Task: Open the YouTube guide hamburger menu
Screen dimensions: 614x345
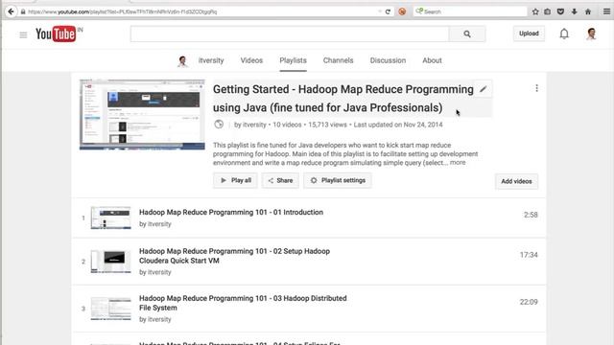Action: click(x=23, y=35)
